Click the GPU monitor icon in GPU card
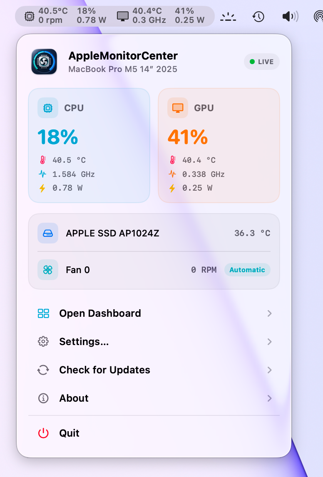 tap(178, 108)
